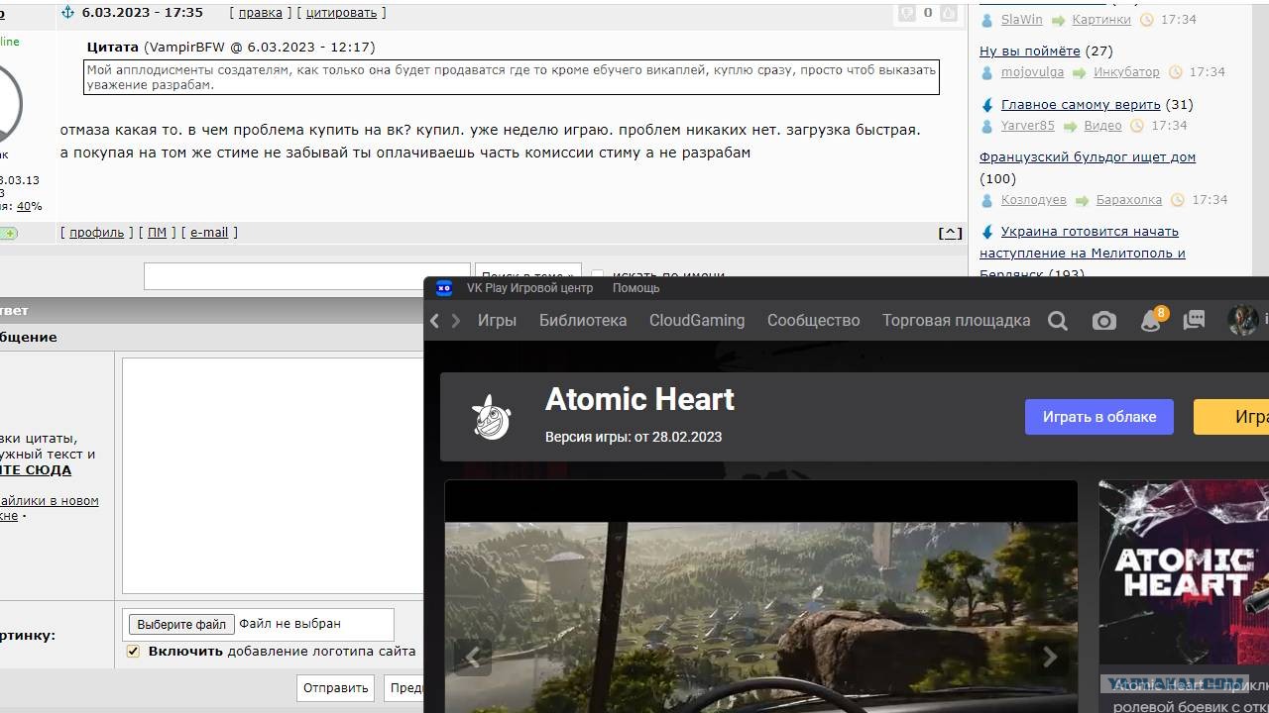1269x713 pixels.
Task: Click hot-topic flame icon beside Главное самому верить
Action: click(x=987, y=105)
